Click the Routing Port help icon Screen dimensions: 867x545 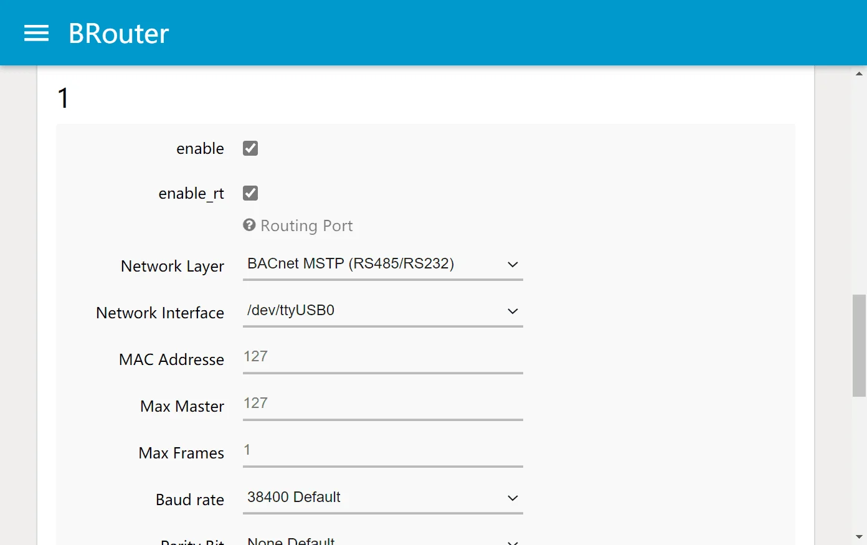coord(249,225)
